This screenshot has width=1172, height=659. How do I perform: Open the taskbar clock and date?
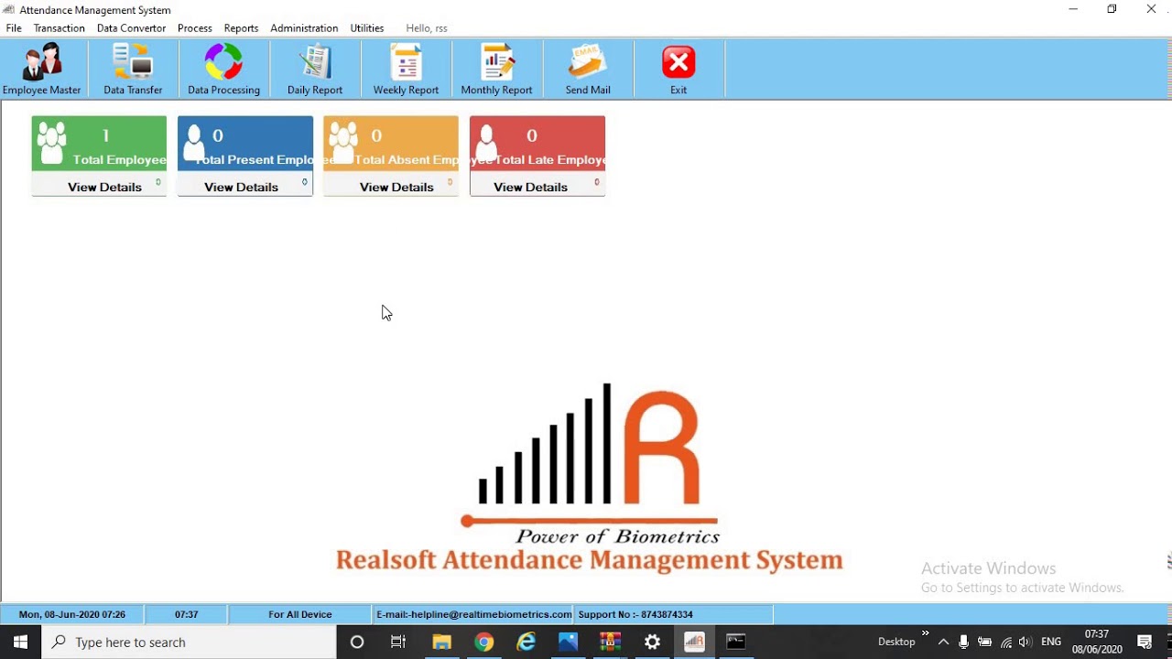tap(1097, 643)
